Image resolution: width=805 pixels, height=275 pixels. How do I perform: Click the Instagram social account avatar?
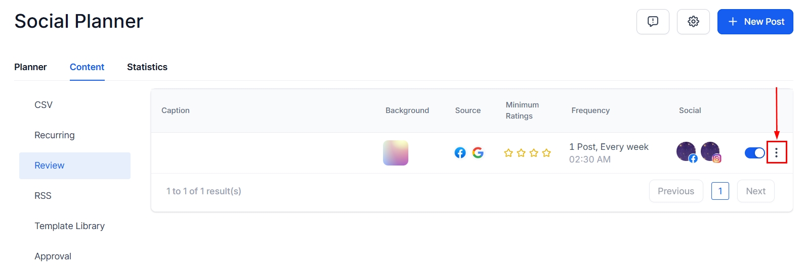710,152
